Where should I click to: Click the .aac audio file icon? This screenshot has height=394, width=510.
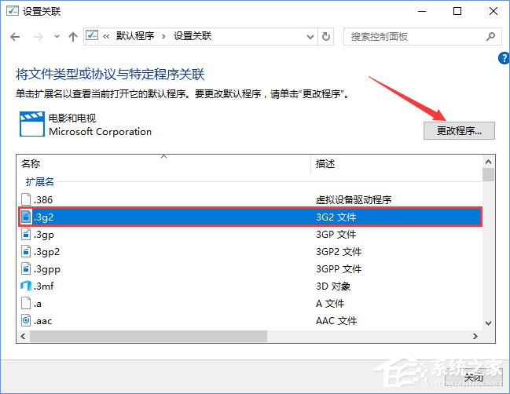tap(26, 320)
